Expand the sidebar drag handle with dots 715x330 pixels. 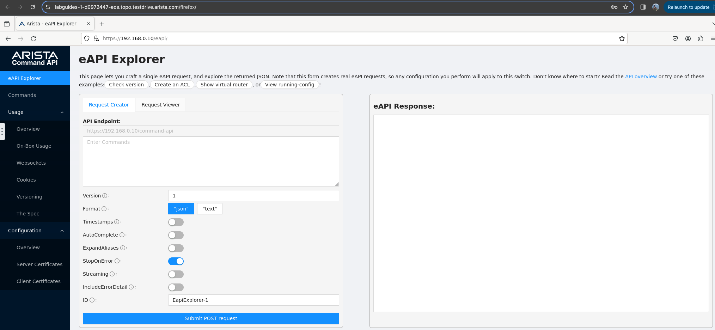point(2,132)
